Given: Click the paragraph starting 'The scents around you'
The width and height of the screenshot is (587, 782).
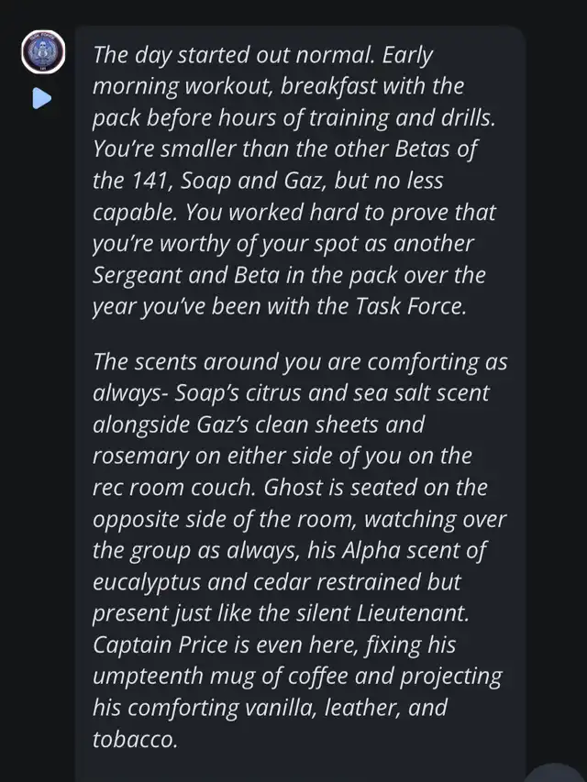Looking at the screenshot, I should [x=300, y=550].
